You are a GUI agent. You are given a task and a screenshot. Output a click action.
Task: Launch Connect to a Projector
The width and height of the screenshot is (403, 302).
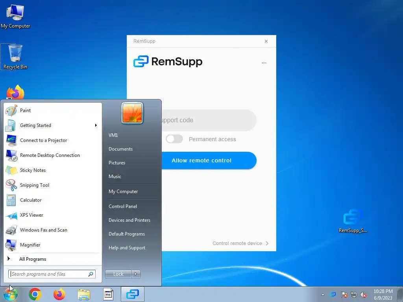tap(53, 140)
